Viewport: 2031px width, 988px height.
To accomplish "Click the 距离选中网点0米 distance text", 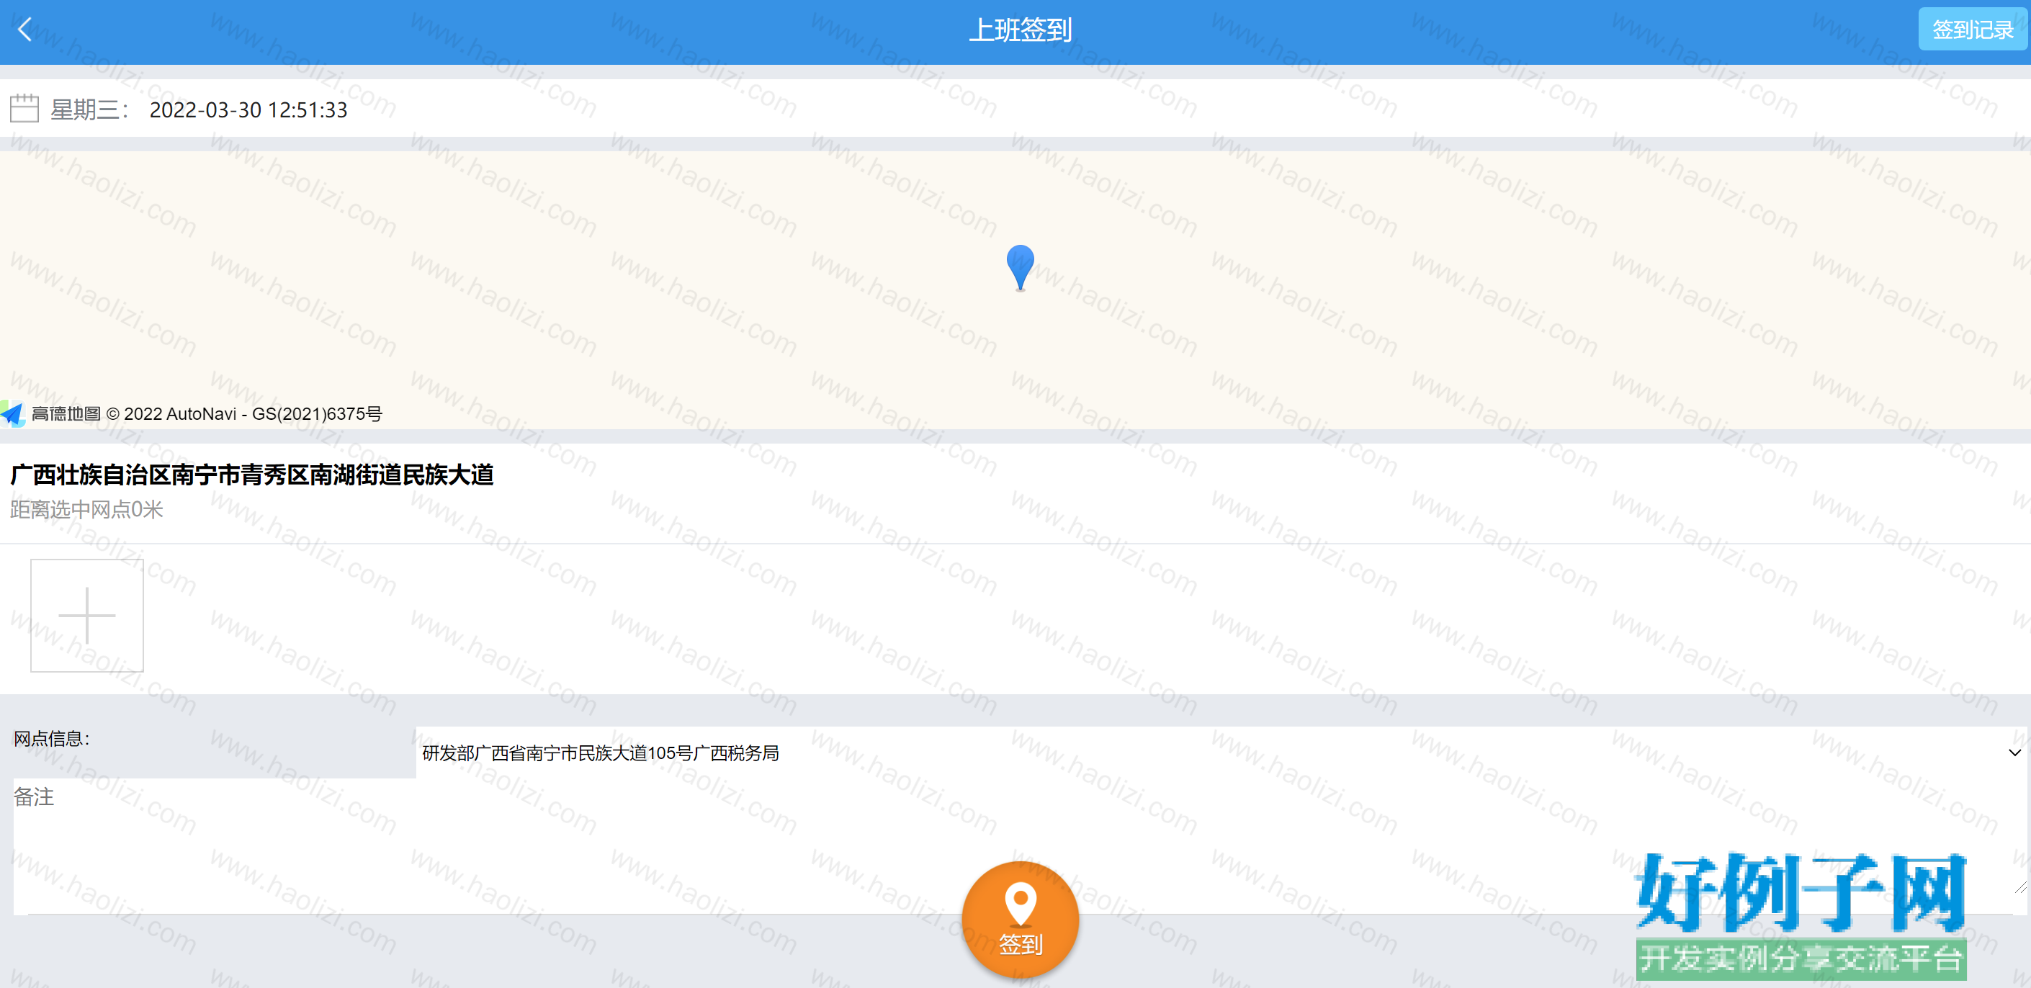I will point(86,509).
